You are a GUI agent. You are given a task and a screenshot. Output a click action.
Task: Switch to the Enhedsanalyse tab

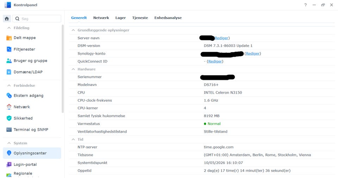pos(168,18)
